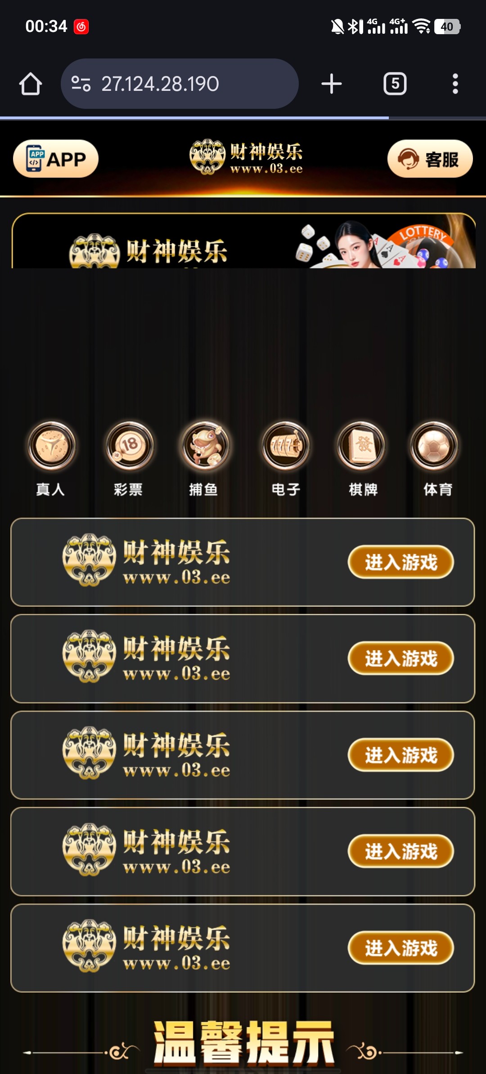The height and width of the screenshot is (1074, 486).
Task: Select the 电子 slot machine icon
Action: click(286, 445)
